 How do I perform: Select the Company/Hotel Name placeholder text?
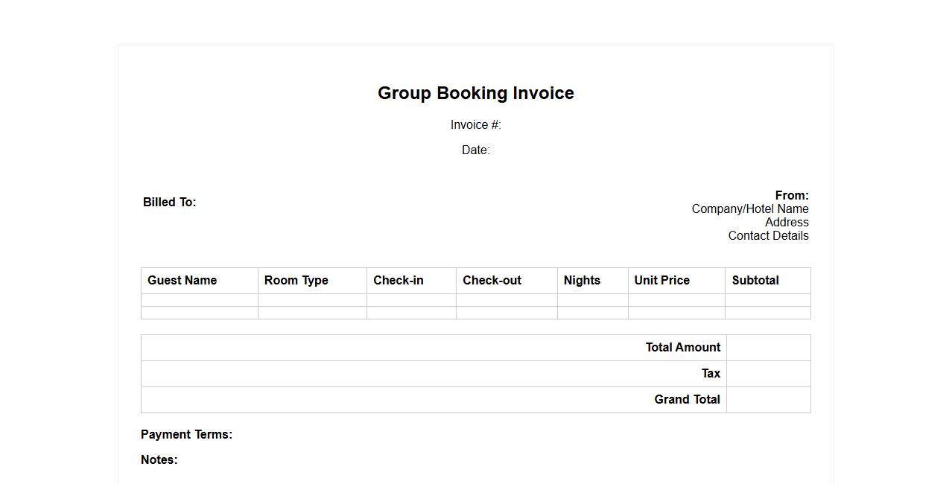[x=749, y=208]
